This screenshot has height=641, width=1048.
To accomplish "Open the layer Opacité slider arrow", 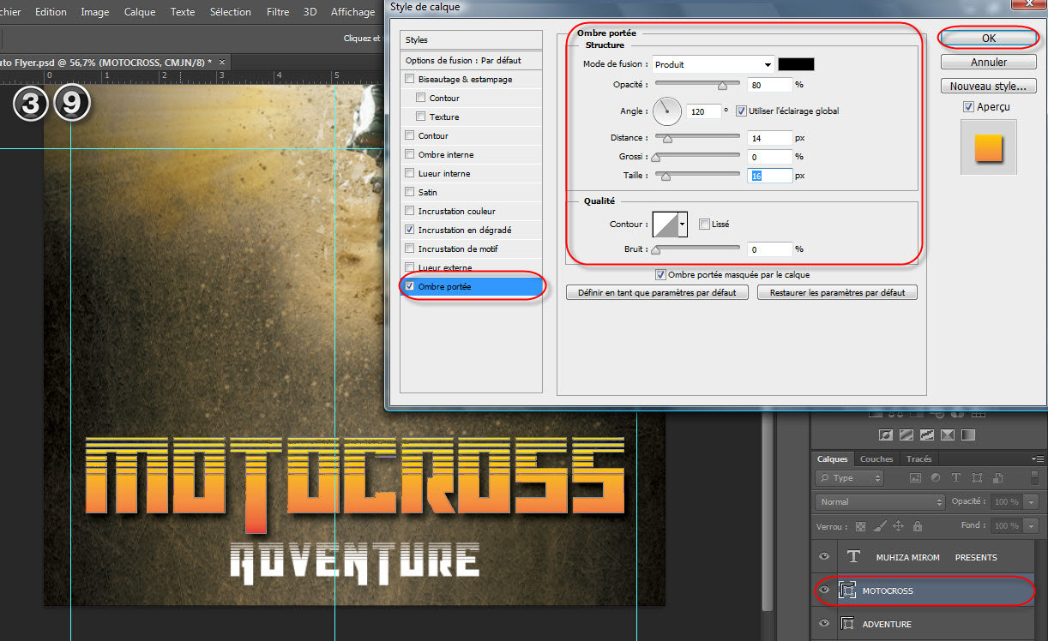I will click(1030, 502).
